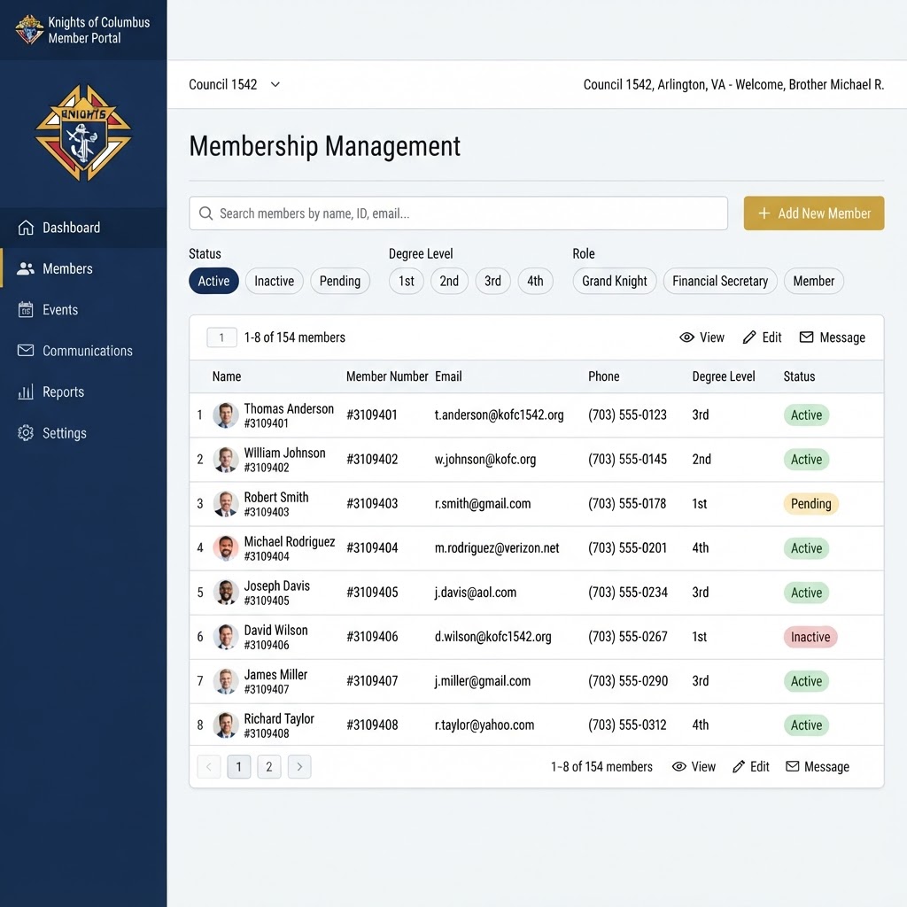
Task: Click James Miller's Active status badge
Action: (x=806, y=681)
